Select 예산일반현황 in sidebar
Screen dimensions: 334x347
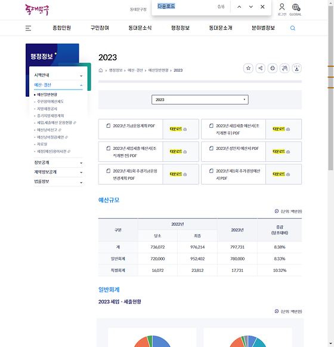coord(47,94)
